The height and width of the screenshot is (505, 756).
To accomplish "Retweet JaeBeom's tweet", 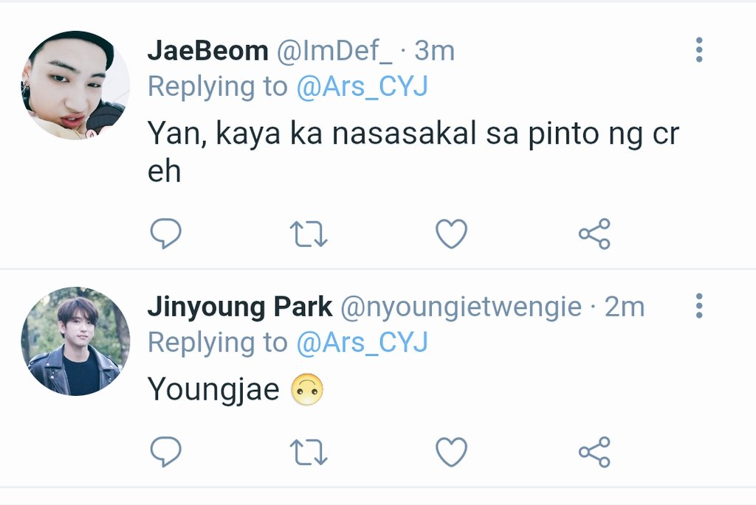I will coord(309,234).
